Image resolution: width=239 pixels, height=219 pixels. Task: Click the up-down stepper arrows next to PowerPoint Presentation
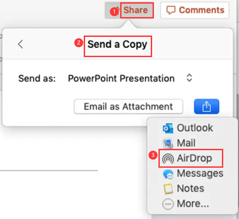(x=189, y=78)
